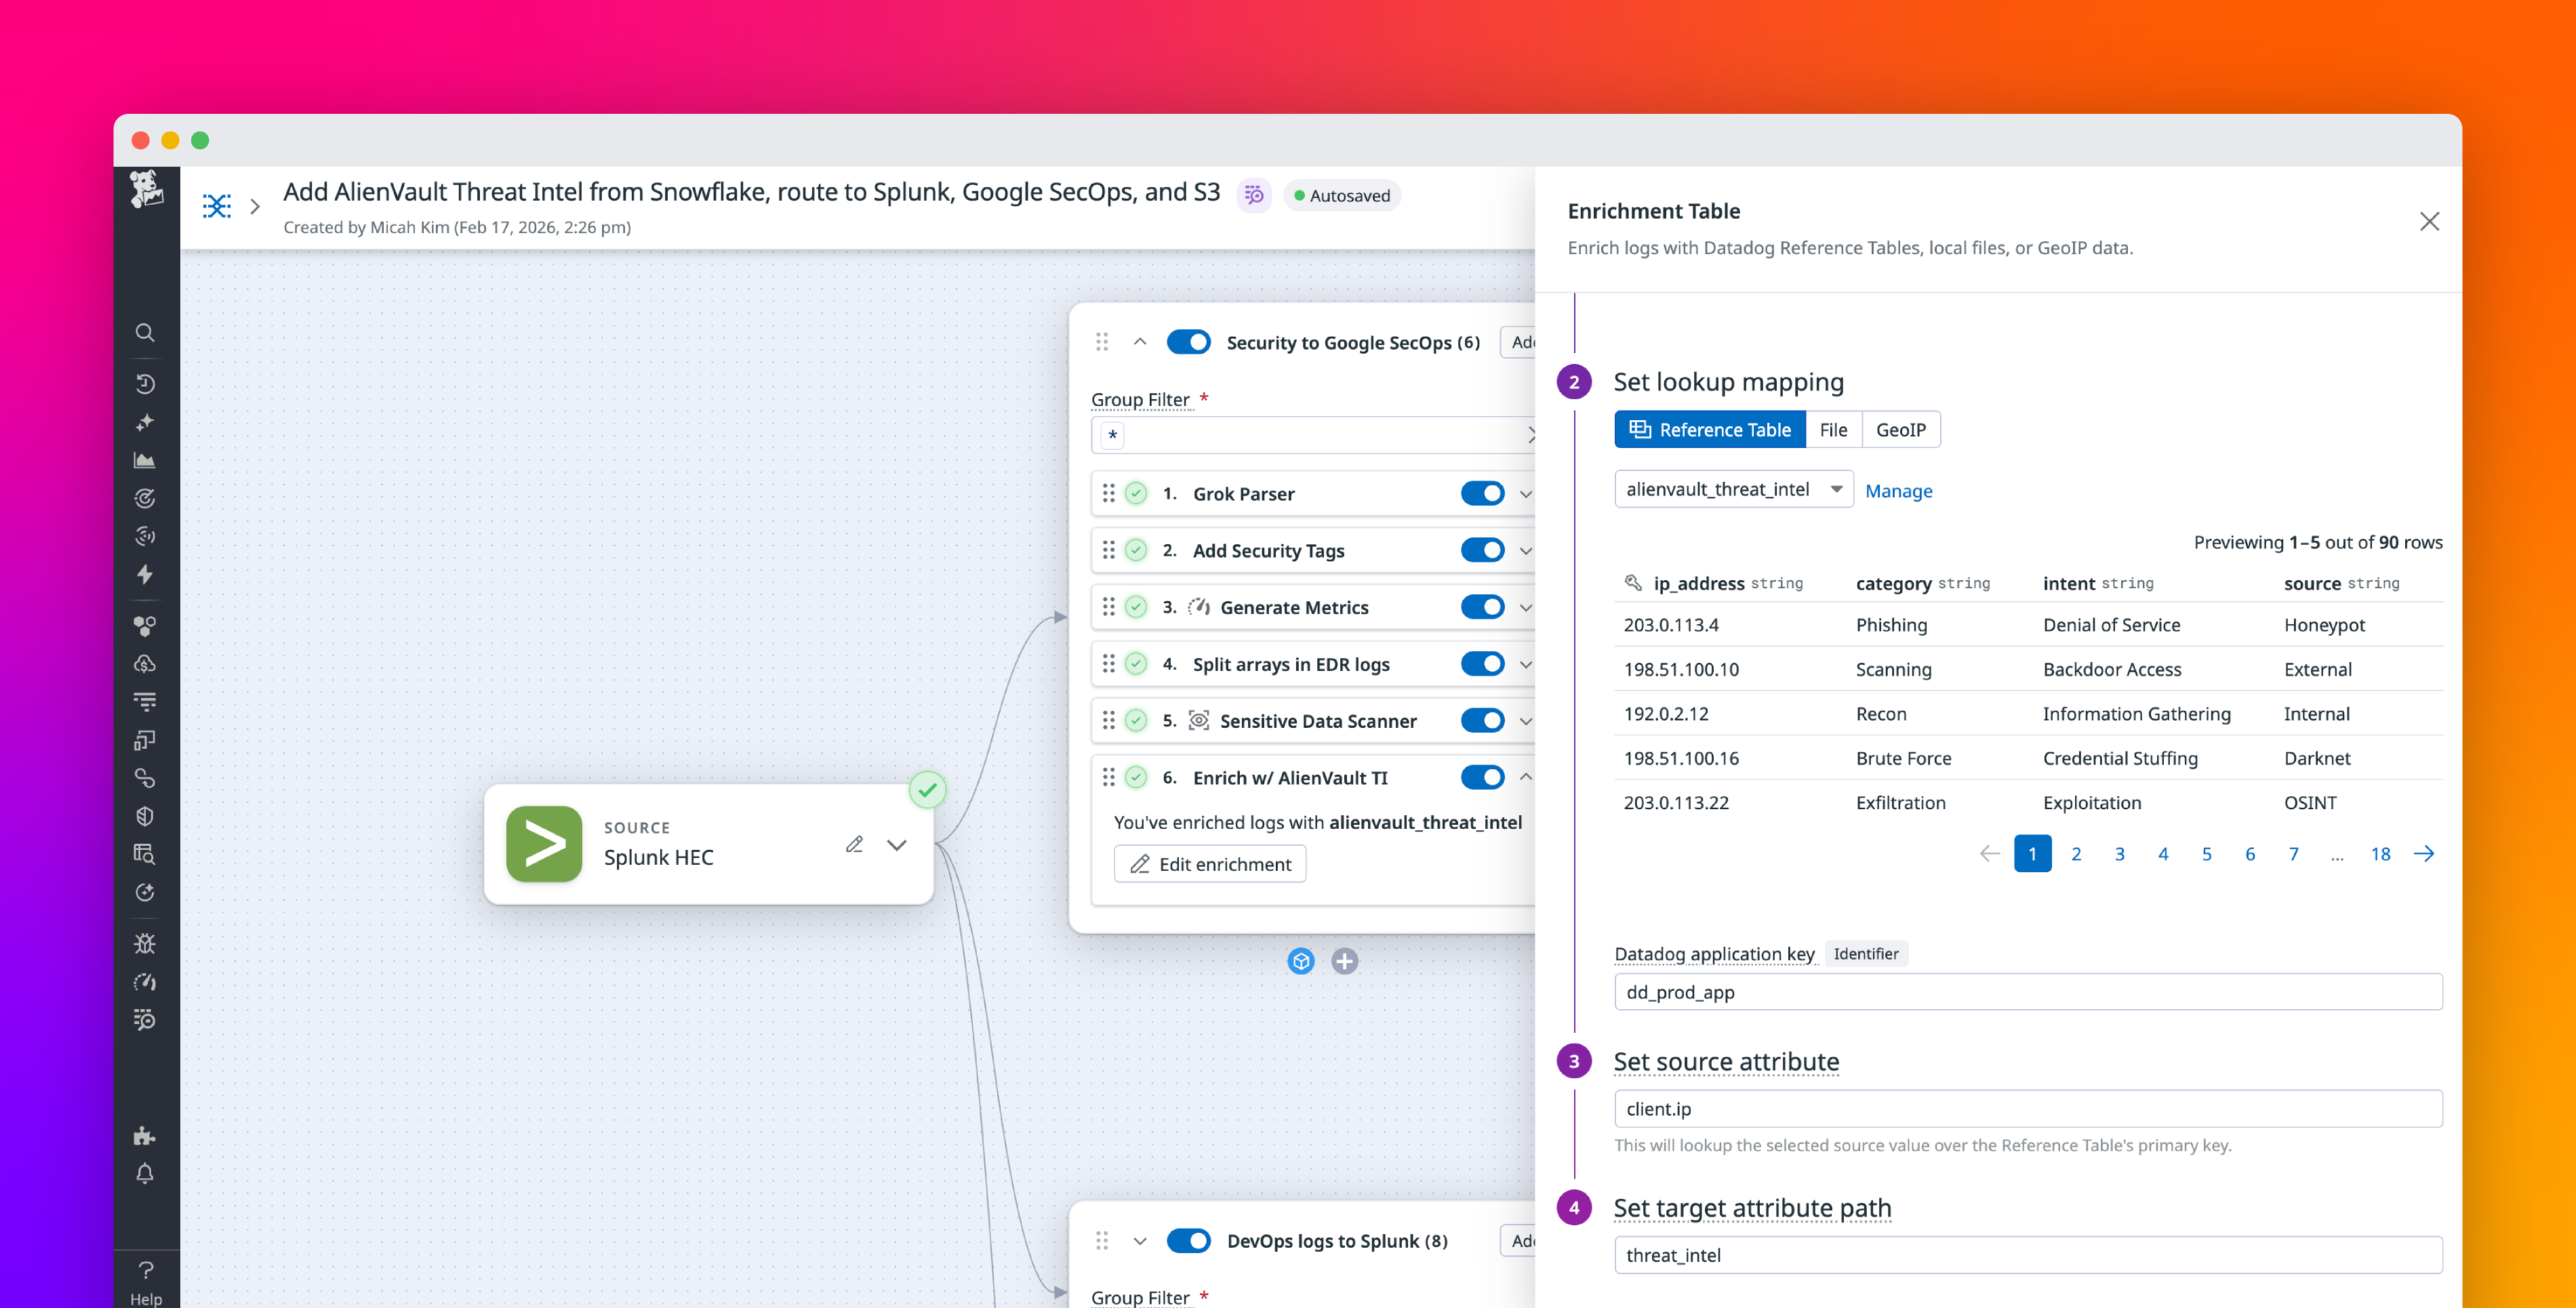Go to page 18 of table preview
Screen dimensions: 2576x1308
(2380, 854)
